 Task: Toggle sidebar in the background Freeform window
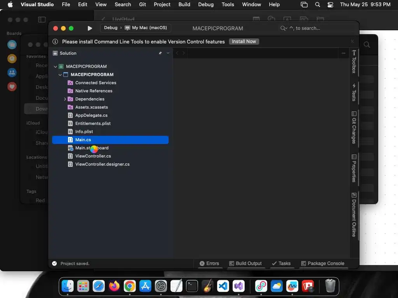[x=42, y=19]
